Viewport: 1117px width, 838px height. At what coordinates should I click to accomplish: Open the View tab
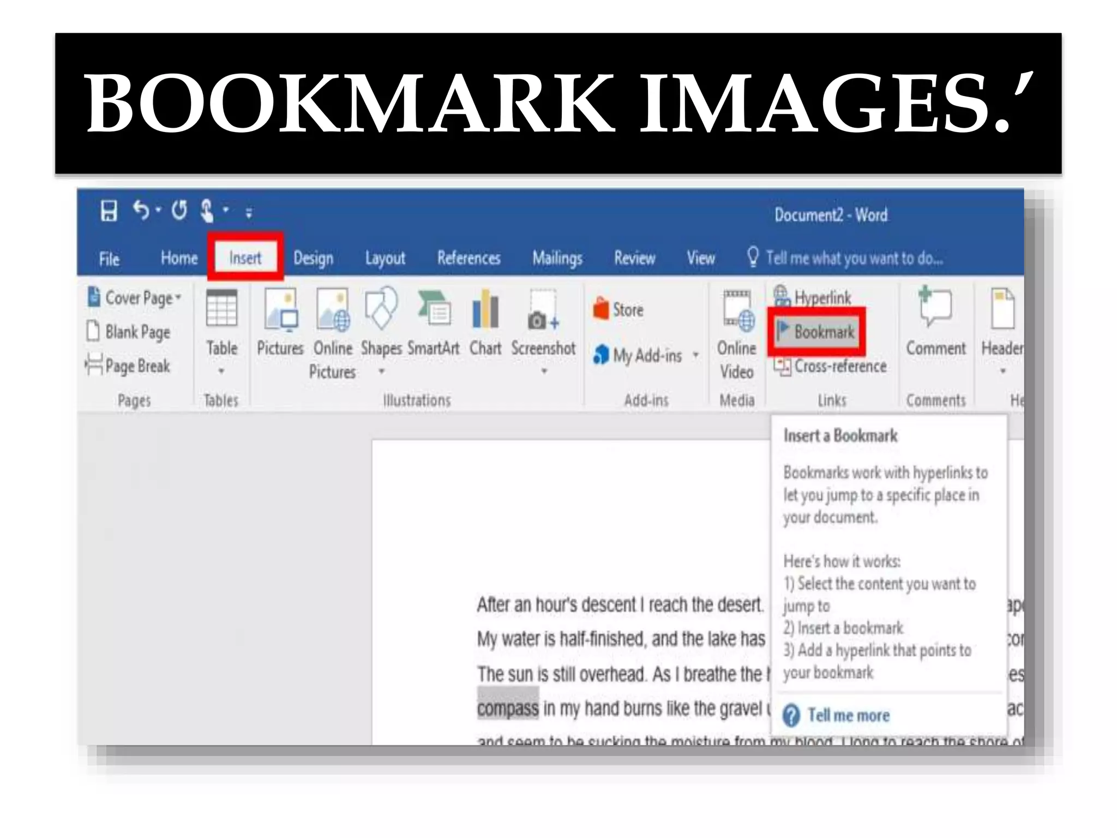[x=701, y=258]
